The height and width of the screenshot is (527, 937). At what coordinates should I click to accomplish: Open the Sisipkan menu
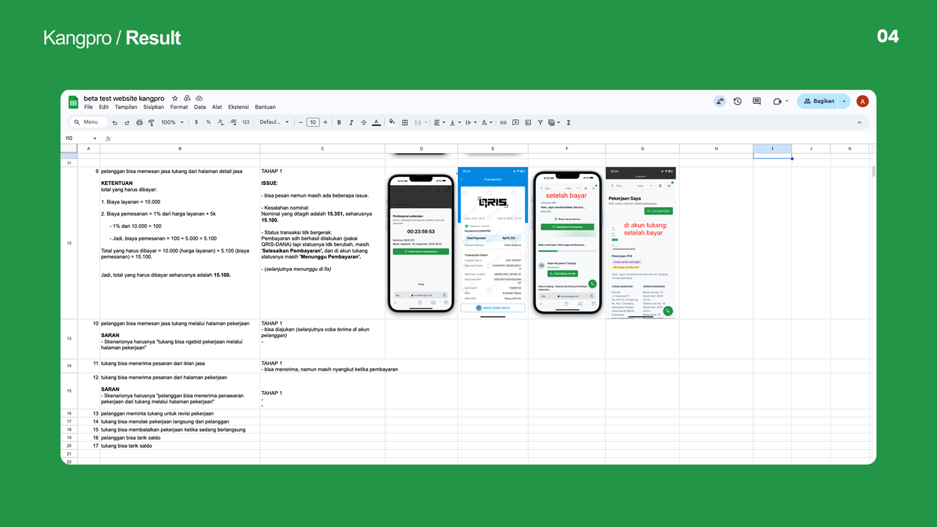pos(153,107)
